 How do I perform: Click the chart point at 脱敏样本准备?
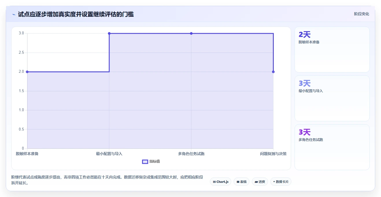point(27,72)
